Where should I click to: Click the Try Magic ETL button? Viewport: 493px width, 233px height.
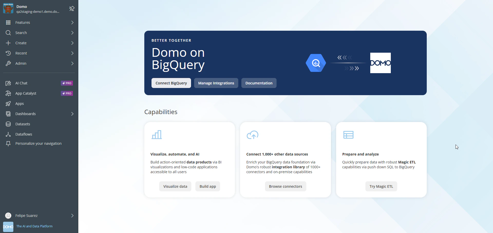[381, 186]
